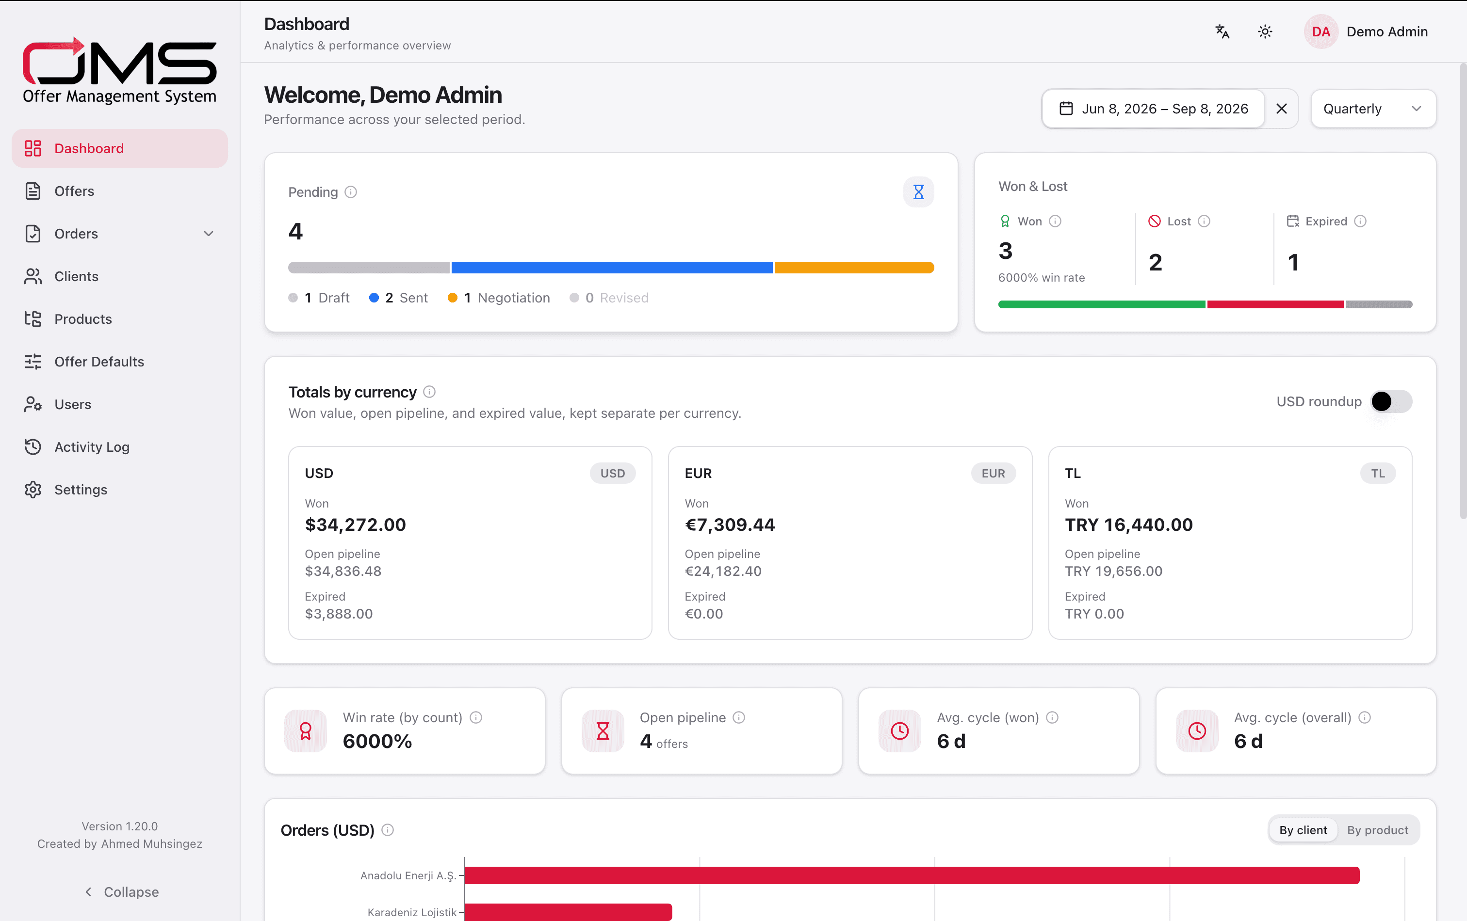
Task: Clear the date range with the X
Action: point(1282,109)
